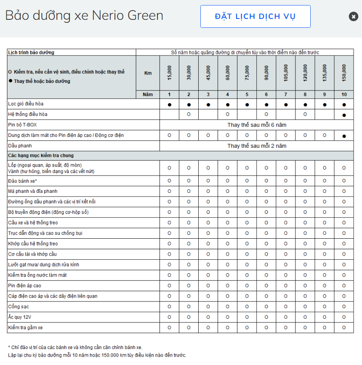Click the Năm row header cell
This screenshot has height=365, width=362.
tap(148, 94)
